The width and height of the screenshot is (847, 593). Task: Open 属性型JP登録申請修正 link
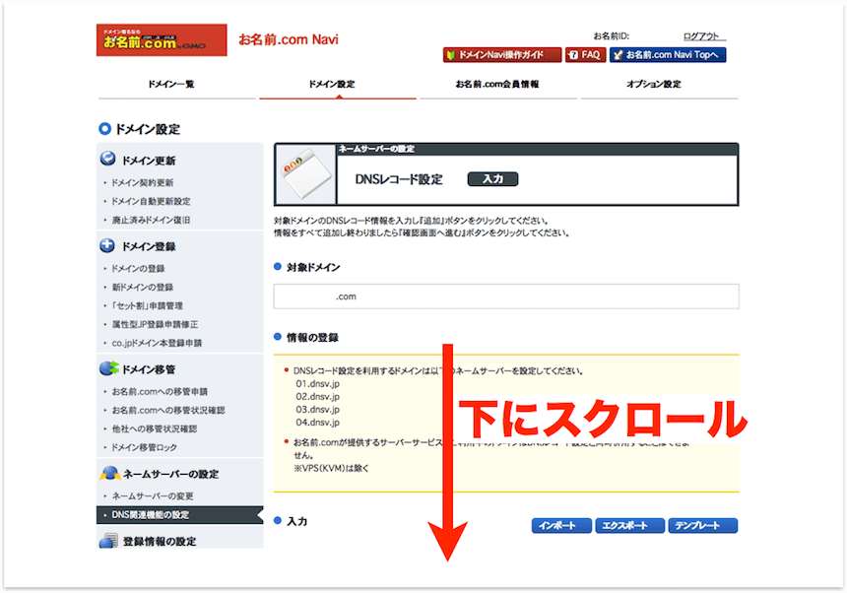(155, 324)
